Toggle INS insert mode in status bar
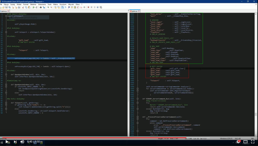This screenshot has width=258, height=146. coord(252,139)
